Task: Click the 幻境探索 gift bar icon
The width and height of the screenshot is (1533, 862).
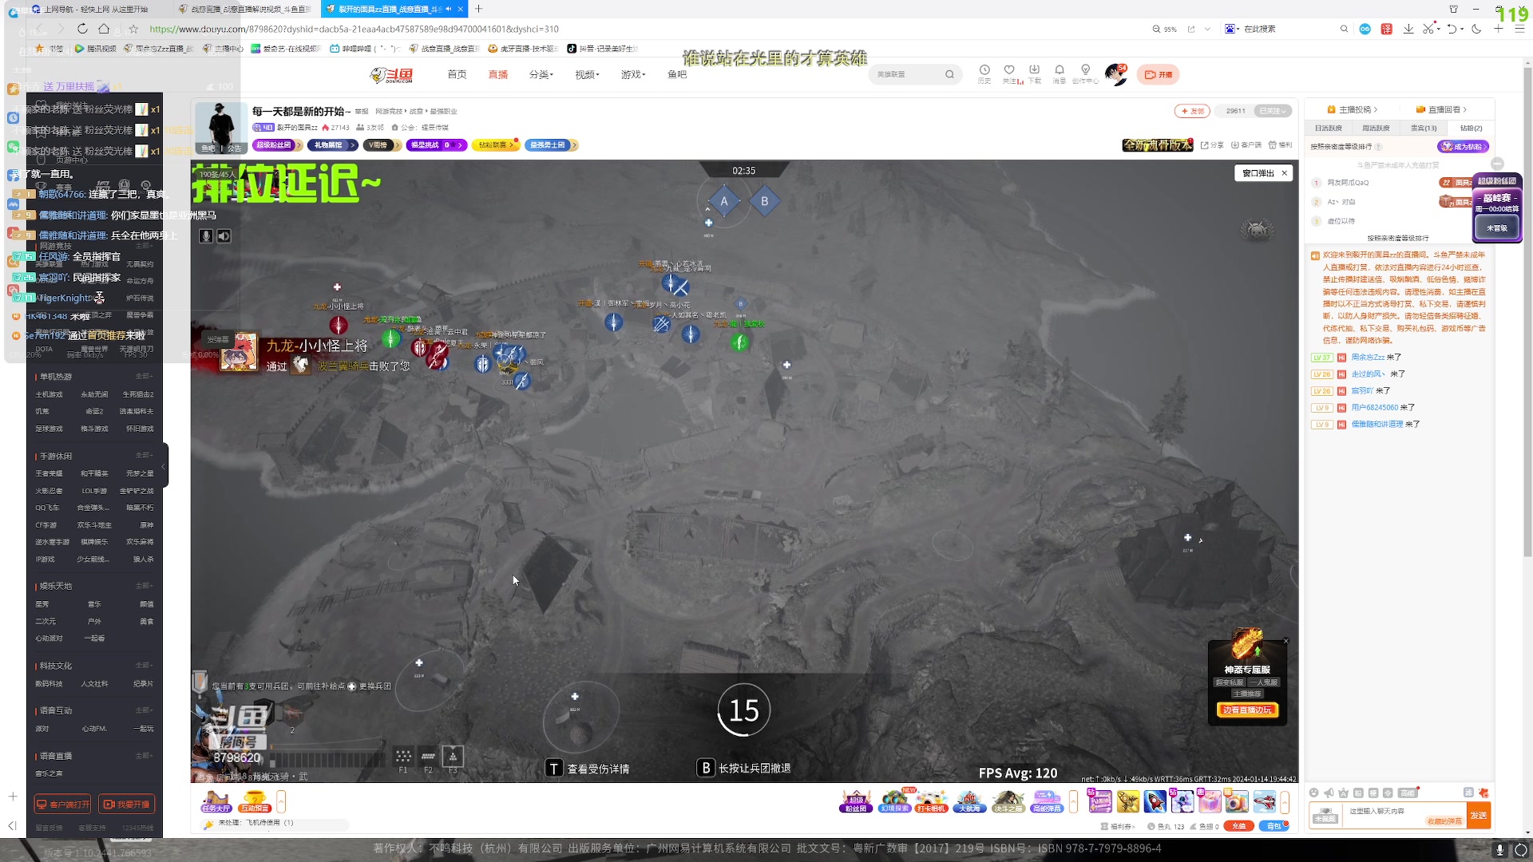Action: coord(894,801)
